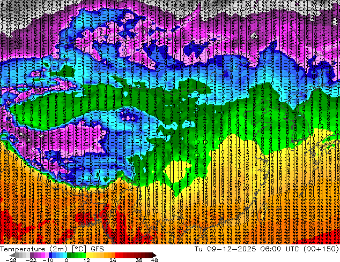
Task: Click the 12 legend label
Action: click(87, 260)
